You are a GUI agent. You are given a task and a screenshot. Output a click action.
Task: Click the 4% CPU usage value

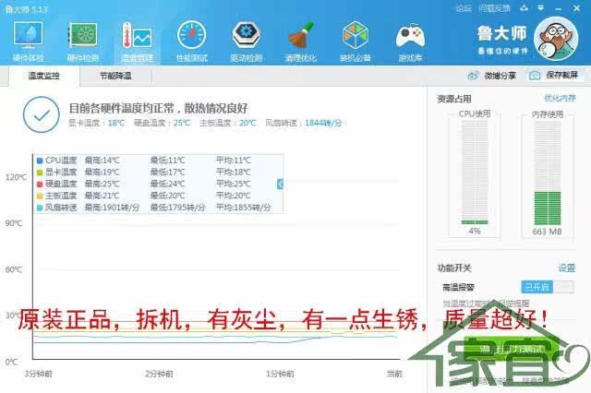click(x=474, y=231)
